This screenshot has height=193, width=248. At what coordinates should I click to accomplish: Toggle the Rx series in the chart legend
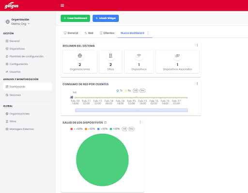pyautogui.click(x=127, y=91)
